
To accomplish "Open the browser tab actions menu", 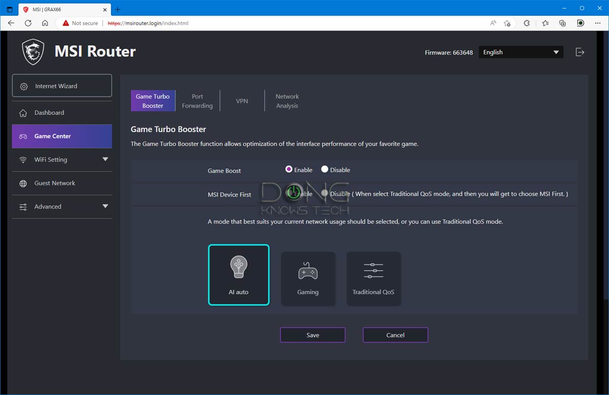I will (x=10, y=9).
